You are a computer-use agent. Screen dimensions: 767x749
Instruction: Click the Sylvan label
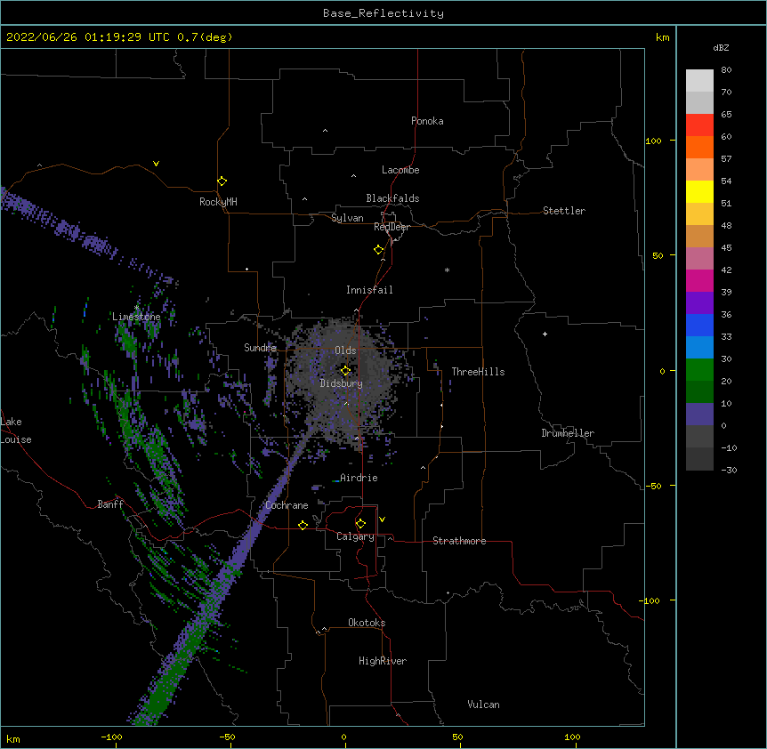347,218
